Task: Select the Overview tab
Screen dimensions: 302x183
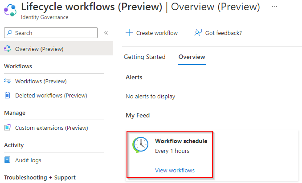Action: (192, 57)
